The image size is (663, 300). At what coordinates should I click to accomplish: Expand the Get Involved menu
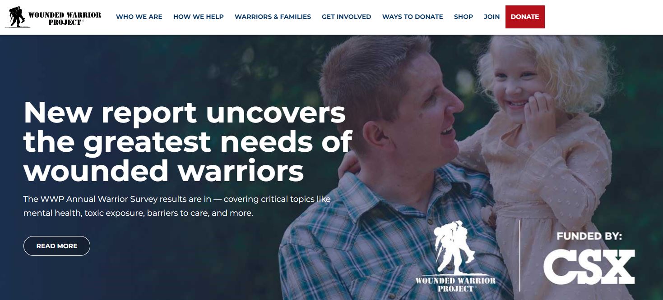pyautogui.click(x=347, y=17)
